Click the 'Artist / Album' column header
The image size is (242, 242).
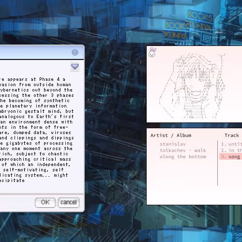[x=171, y=136]
